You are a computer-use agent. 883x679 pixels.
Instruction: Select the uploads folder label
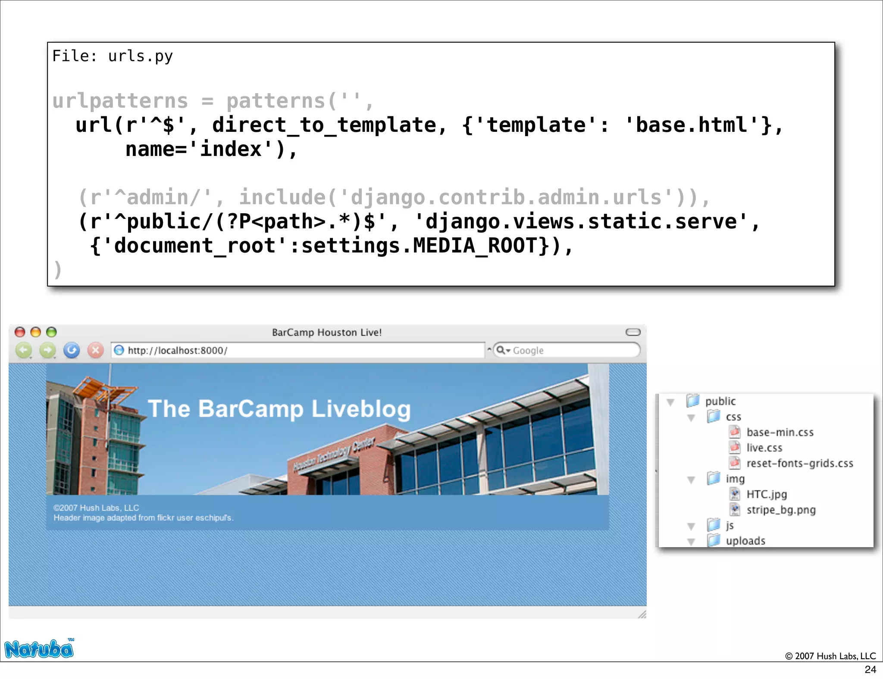click(x=745, y=541)
